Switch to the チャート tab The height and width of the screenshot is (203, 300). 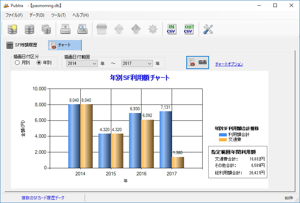pos(64,45)
